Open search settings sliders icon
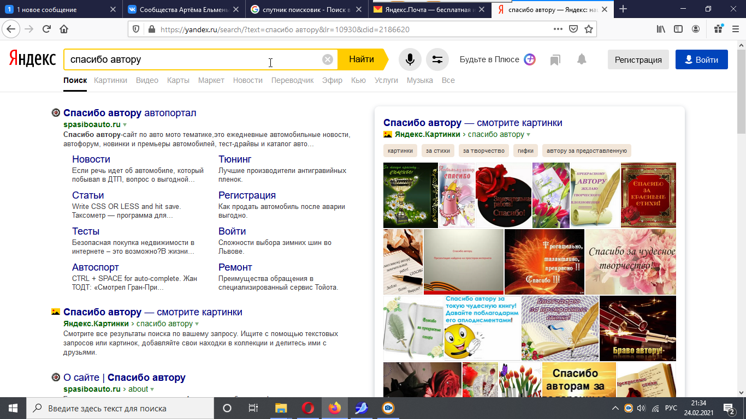The width and height of the screenshot is (746, 419). coord(437,59)
